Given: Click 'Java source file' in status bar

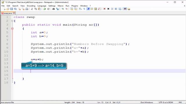Looking at the screenshot, I should tap(7, 102).
